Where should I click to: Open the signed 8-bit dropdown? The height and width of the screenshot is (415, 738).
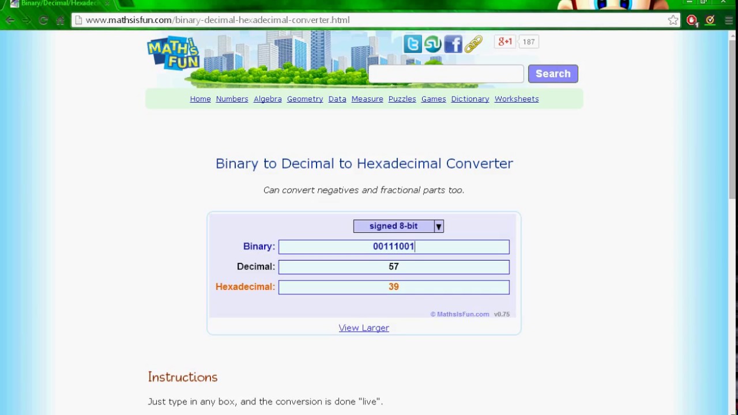click(x=398, y=226)
